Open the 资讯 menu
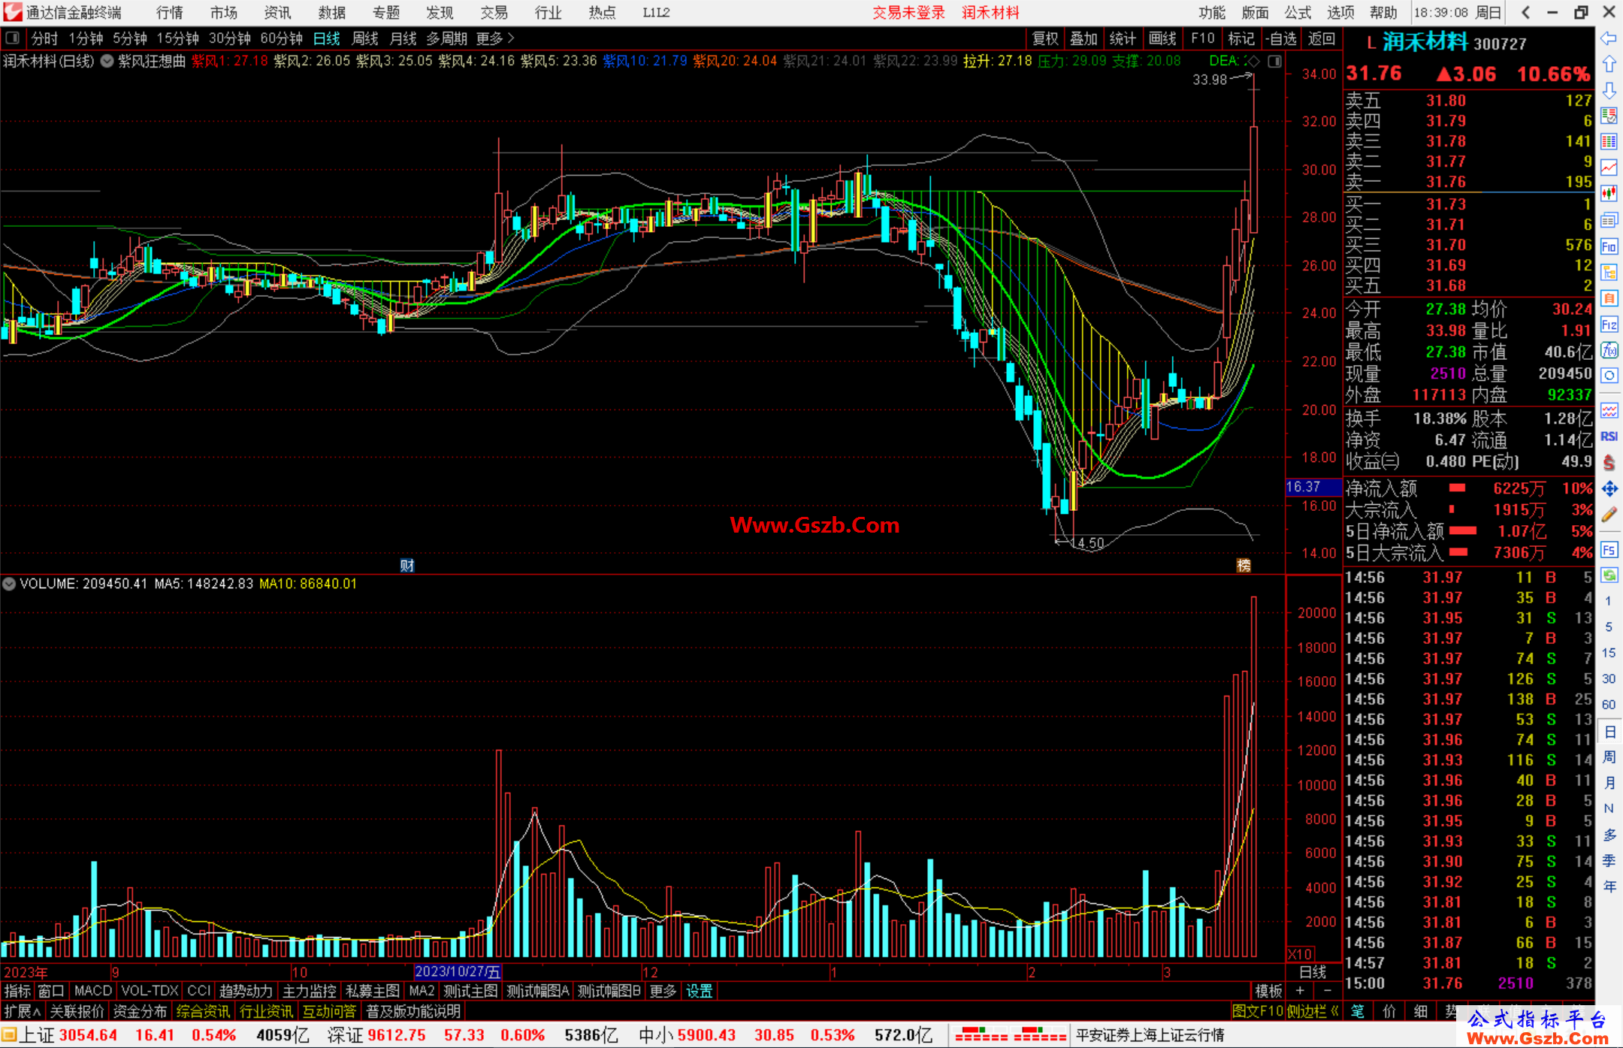The width and height of the screenshot is (1623, 1048). (x=277, y=12)
